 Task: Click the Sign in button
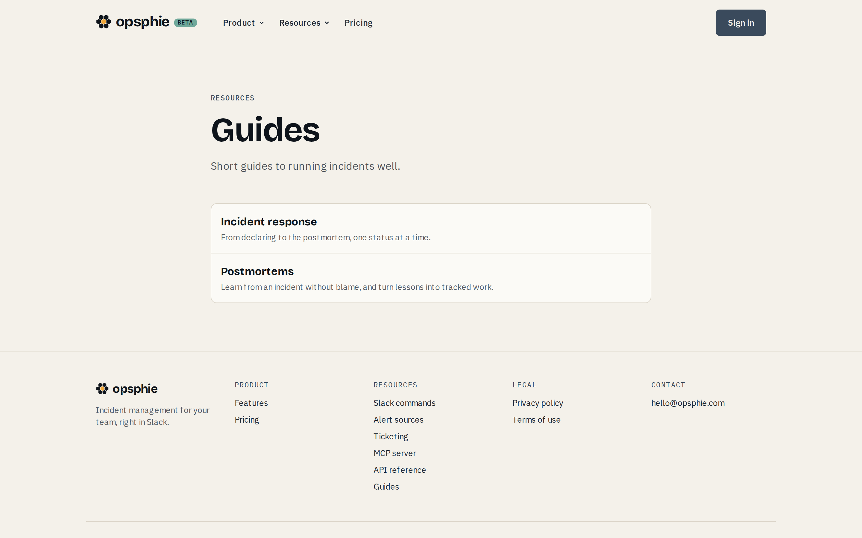pos(741,23)
